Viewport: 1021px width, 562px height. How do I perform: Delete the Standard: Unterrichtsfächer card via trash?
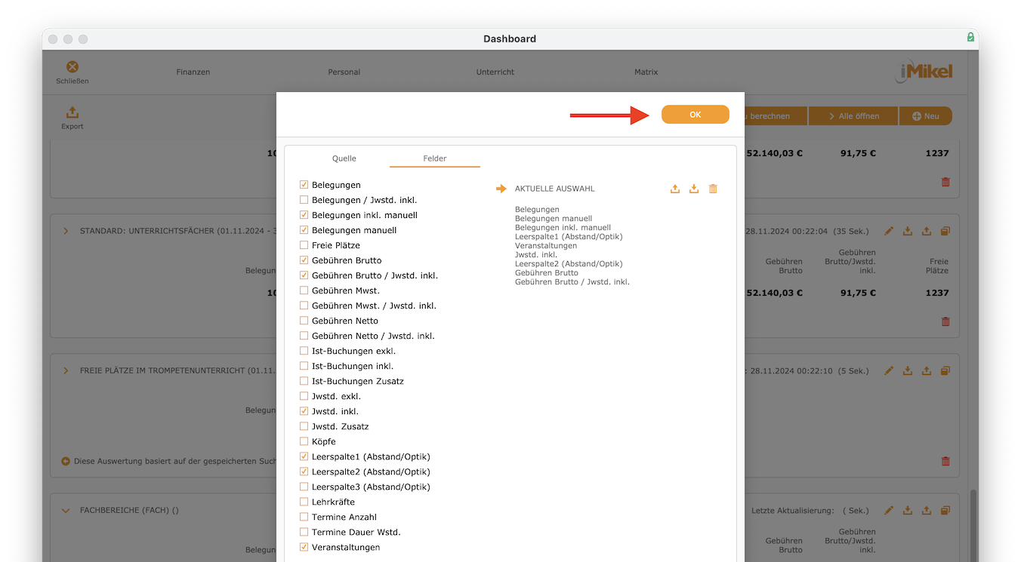945,321
